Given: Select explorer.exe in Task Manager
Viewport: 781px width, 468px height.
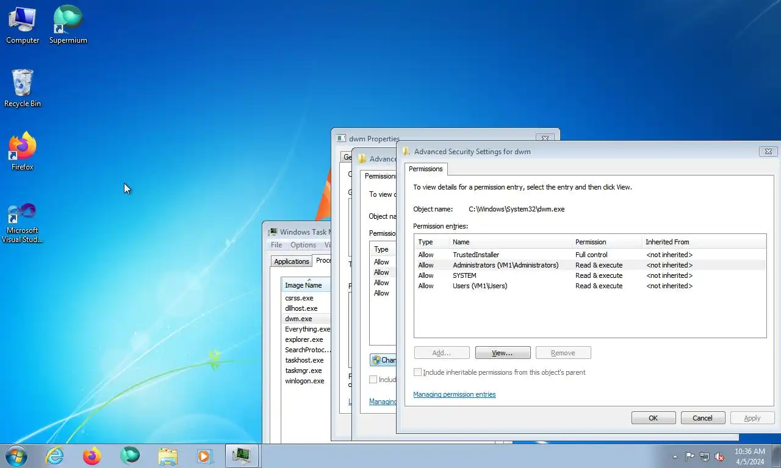Looking at the screenshot, I should pos(306,339).
